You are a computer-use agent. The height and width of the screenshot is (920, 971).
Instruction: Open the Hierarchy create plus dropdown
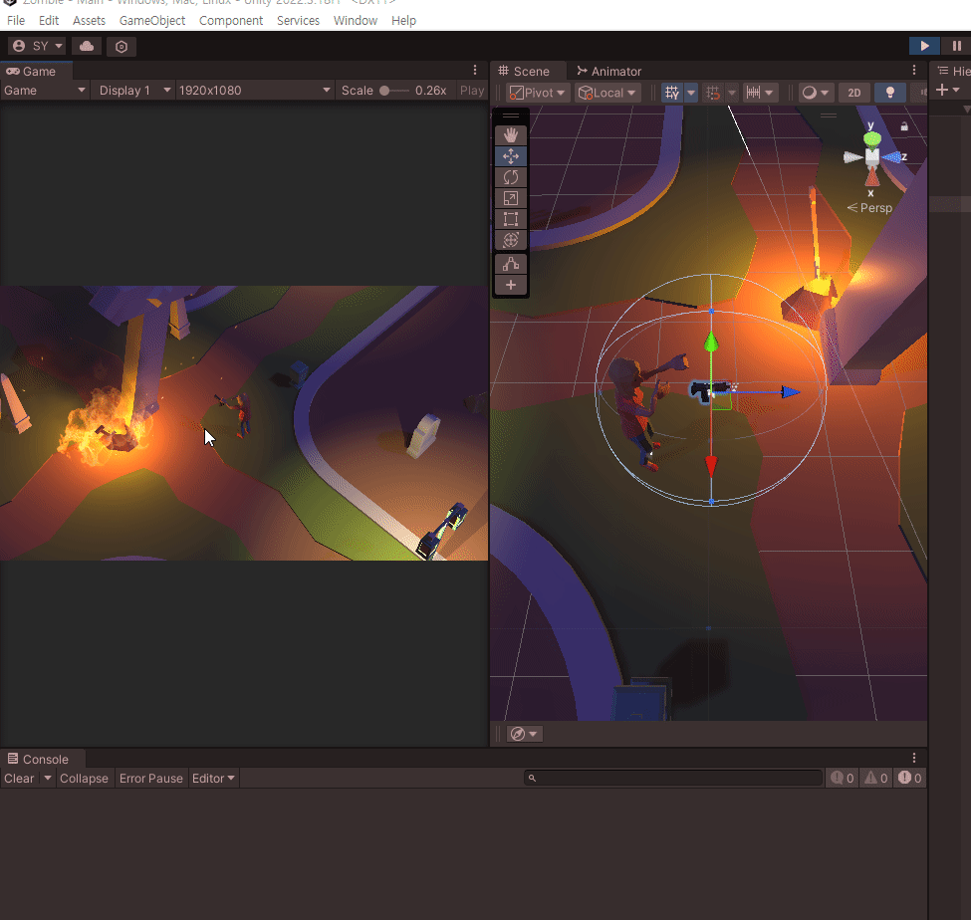tap(947, 91)
